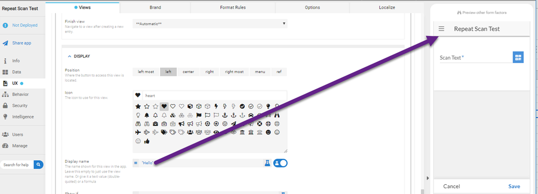Choose the filled anchor icon
Screen dimensions: 538x194
click(225, 115)
